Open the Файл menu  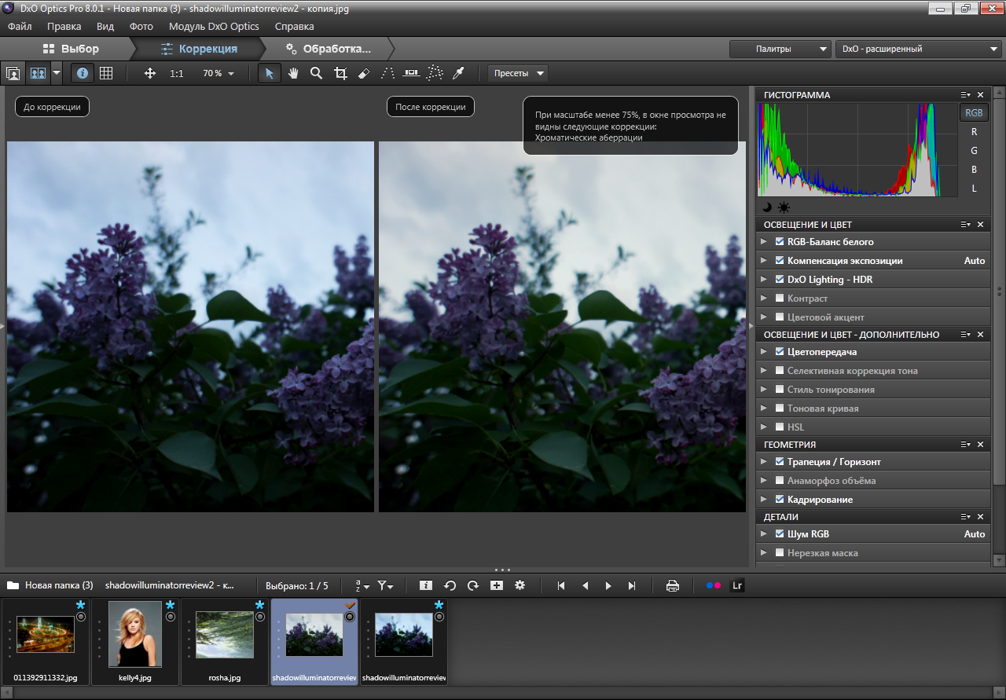(20, 26)
